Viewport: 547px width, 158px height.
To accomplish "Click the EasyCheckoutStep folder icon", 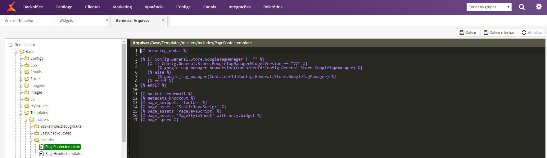I will point(37,133).
